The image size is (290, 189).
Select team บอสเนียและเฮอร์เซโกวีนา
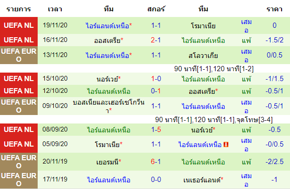point(109,106)
